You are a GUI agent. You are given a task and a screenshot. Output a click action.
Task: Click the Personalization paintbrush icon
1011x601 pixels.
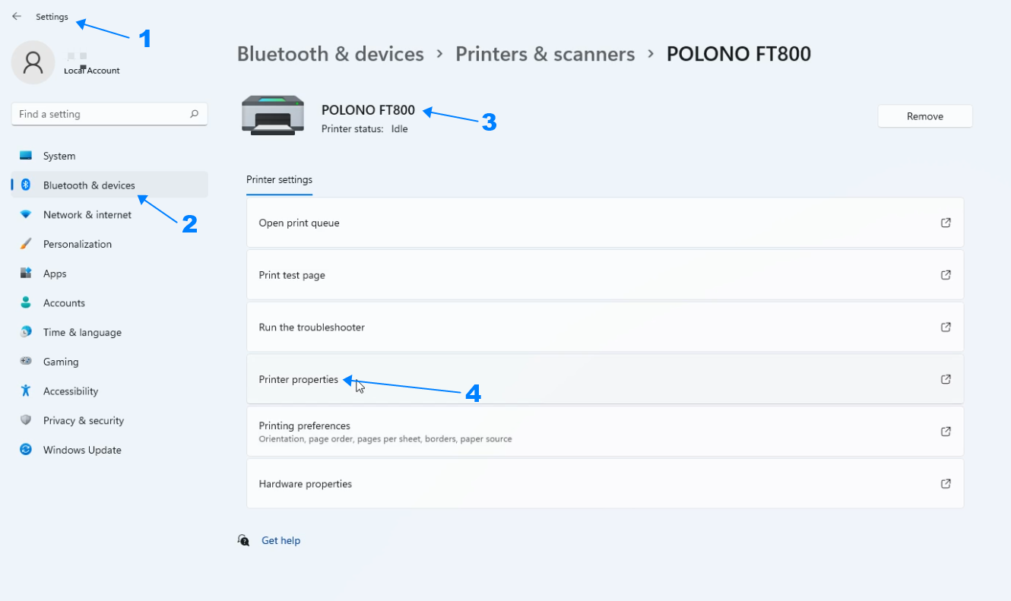point(26,244)
